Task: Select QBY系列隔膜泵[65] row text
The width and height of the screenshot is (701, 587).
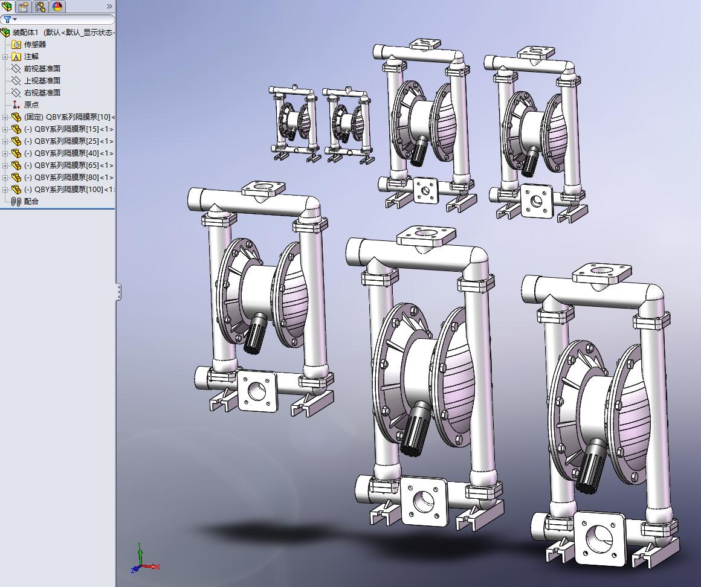Action: [x=69, y=165]
